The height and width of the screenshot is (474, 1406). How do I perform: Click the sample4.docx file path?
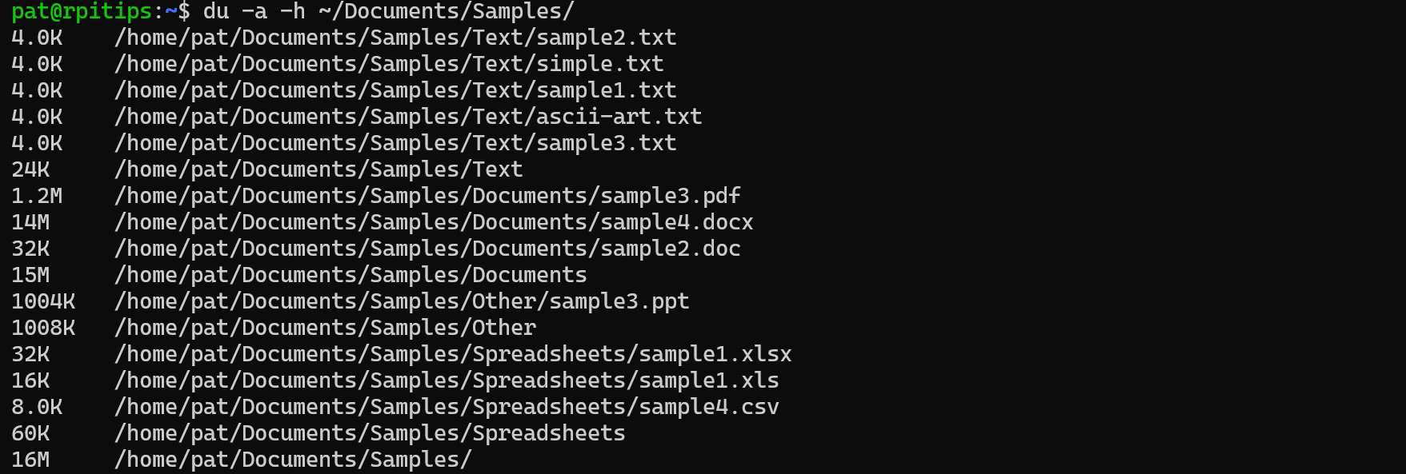[x=434, y=222]
